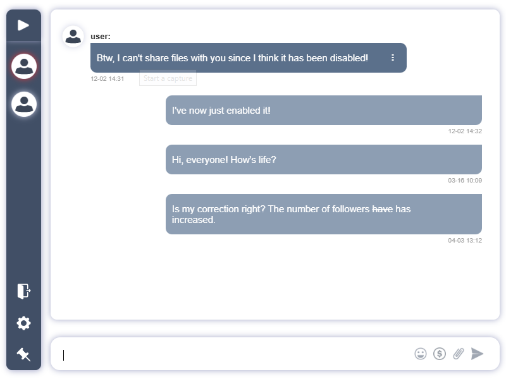
Task: Click the "Is my correction right?" message bubble
Action: (x=323, y=214)
